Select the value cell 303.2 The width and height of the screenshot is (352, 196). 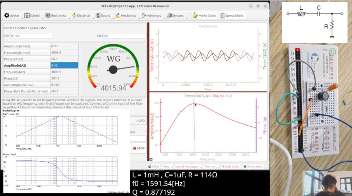click(x=64, y=78)
